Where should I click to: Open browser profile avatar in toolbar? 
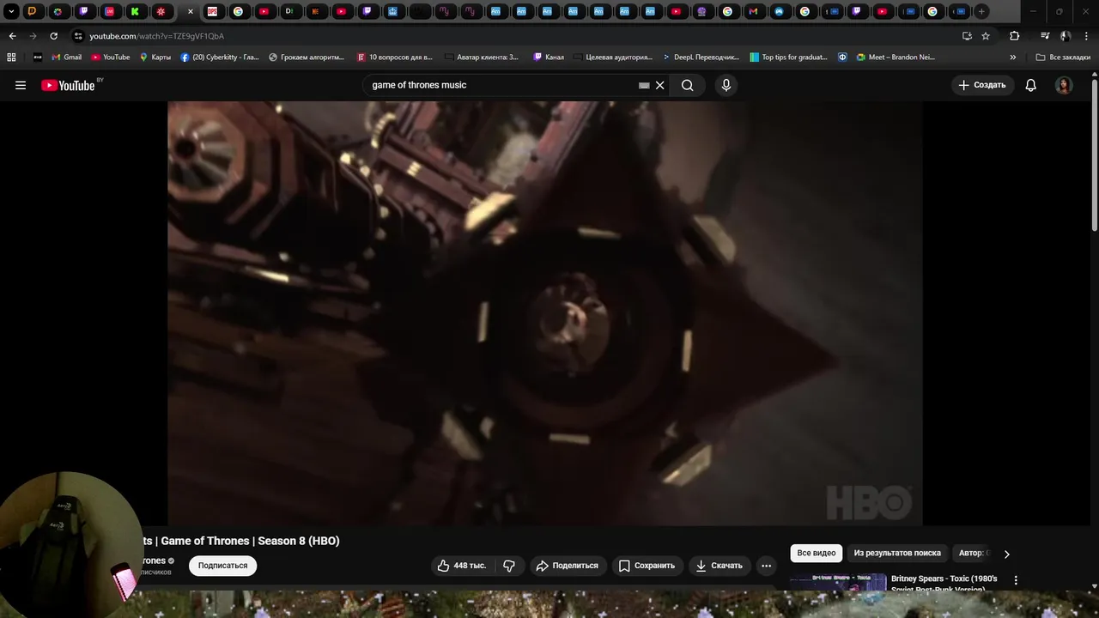click(x=1066, y=36)
